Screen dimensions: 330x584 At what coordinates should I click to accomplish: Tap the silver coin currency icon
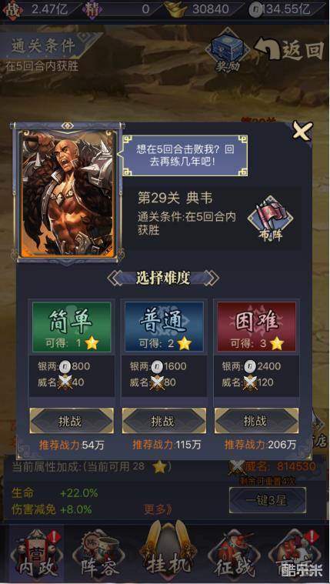click(x=255, y=9)
